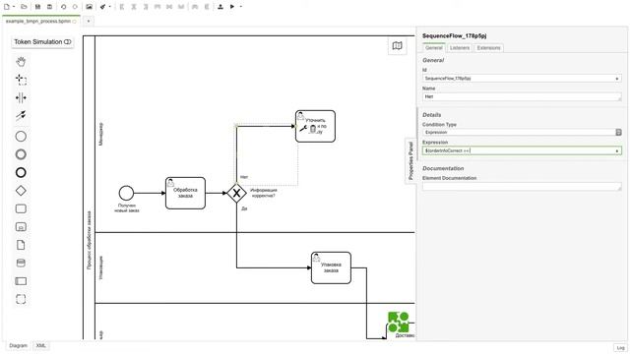The image size is (630, 354).
Task: Toggle Token Simulation mode
Action: pyautogui.click(x=42, y=41)
